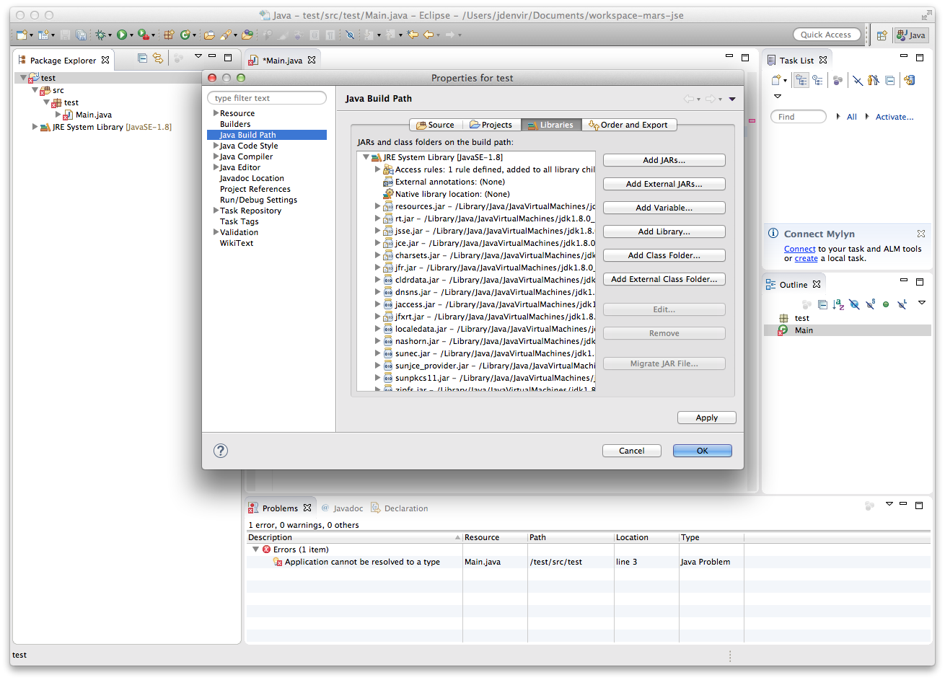
Task: Open Task List view menu triangle
Action: tap(777, 96)
